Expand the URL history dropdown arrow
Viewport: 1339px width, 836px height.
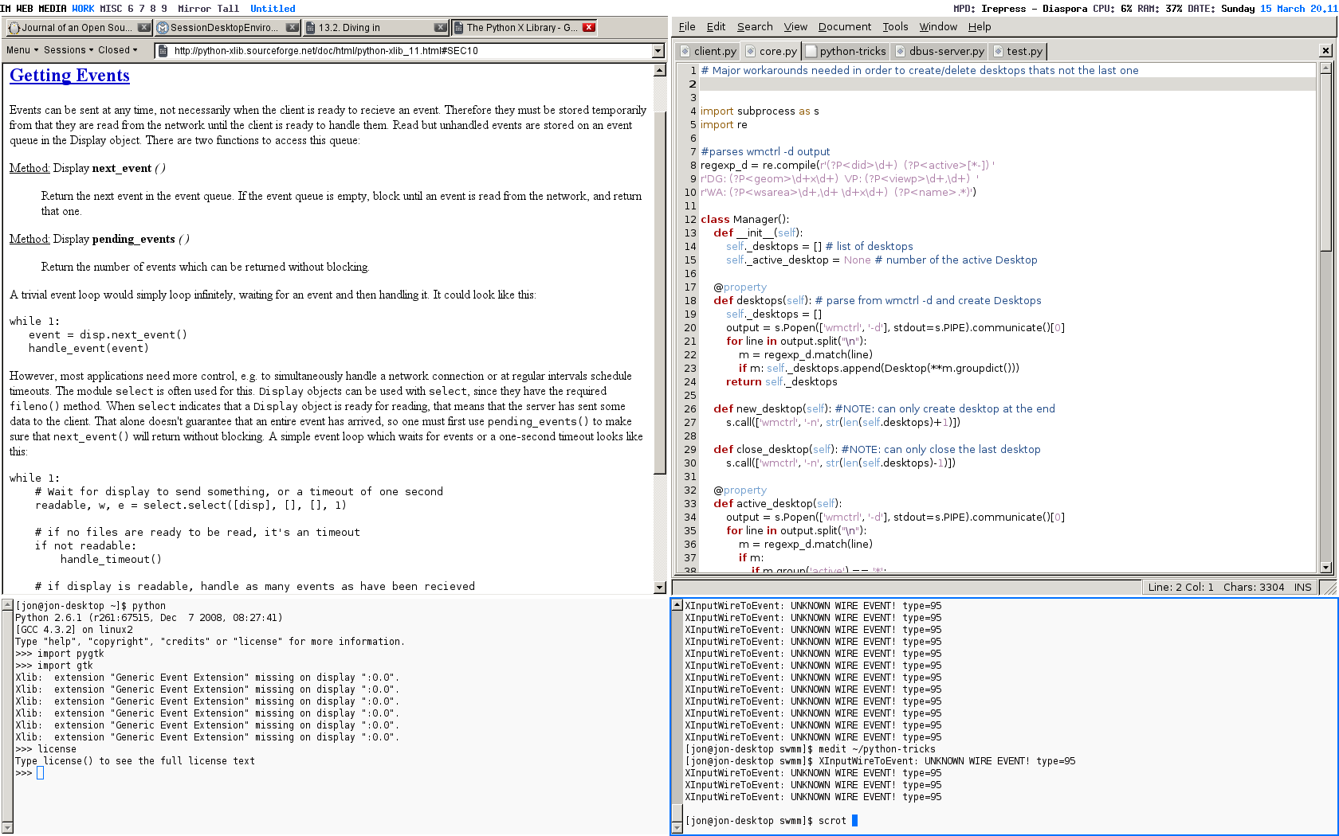pyautogui.click(x=658, y=51)
